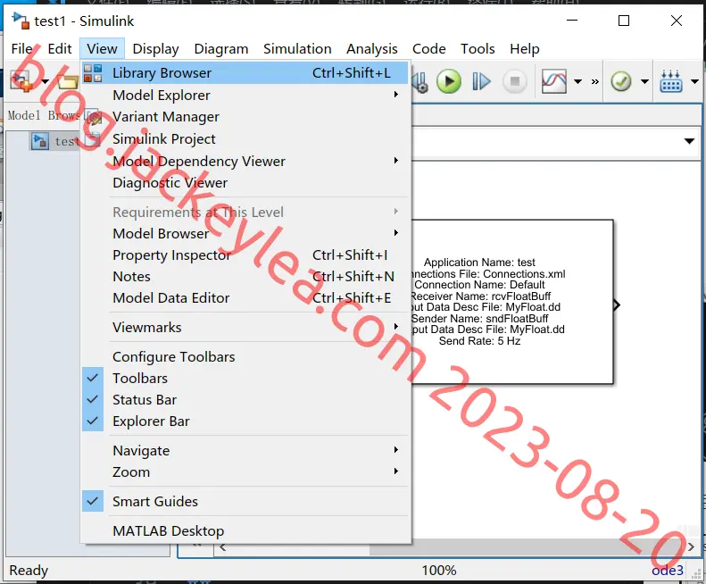Screen dimensions: 706x584
Task: Click scroll-left arrow of canvas scrollbar
Action: [222, 548]
